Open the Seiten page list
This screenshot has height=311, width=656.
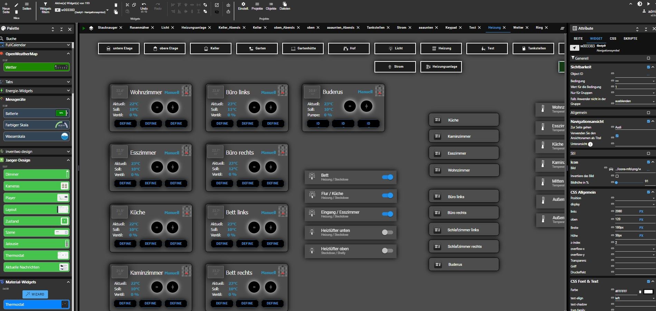27,7
